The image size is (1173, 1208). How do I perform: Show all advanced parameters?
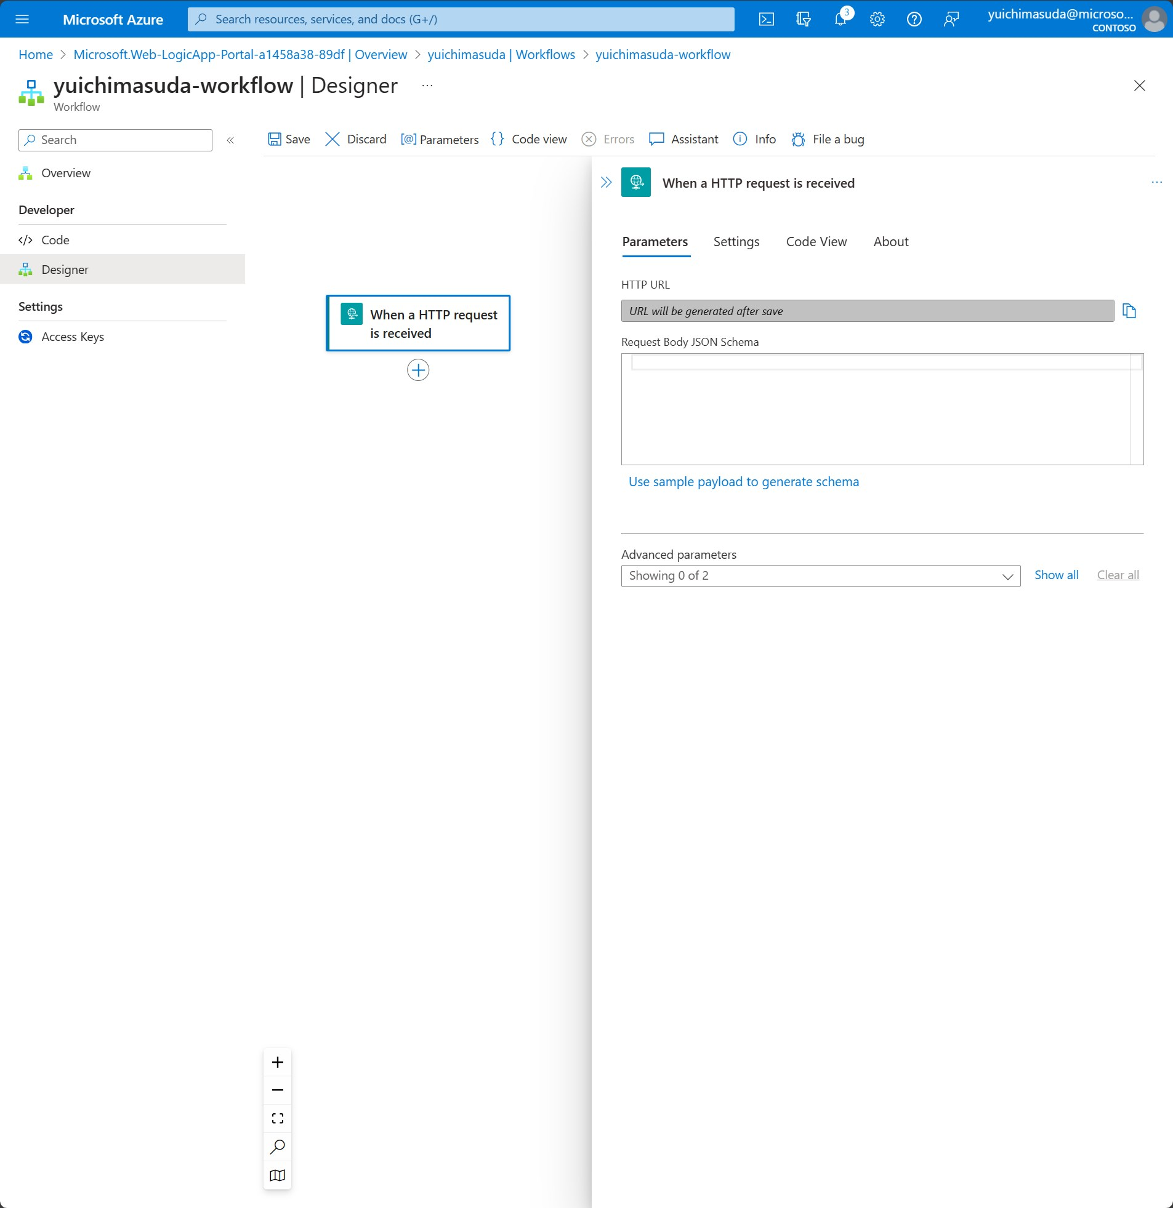click(1056, 574)
